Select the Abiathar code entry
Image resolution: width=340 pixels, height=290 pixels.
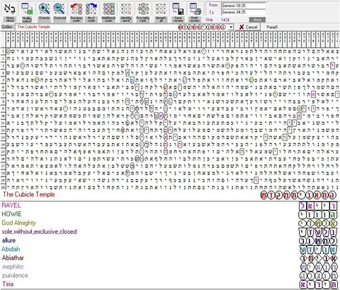click(13, 257)
